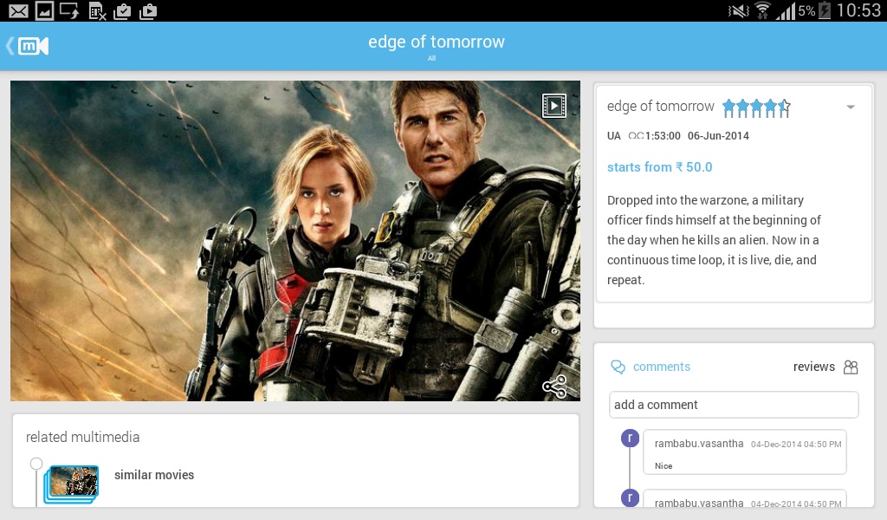Select the similar movies label

154,475
